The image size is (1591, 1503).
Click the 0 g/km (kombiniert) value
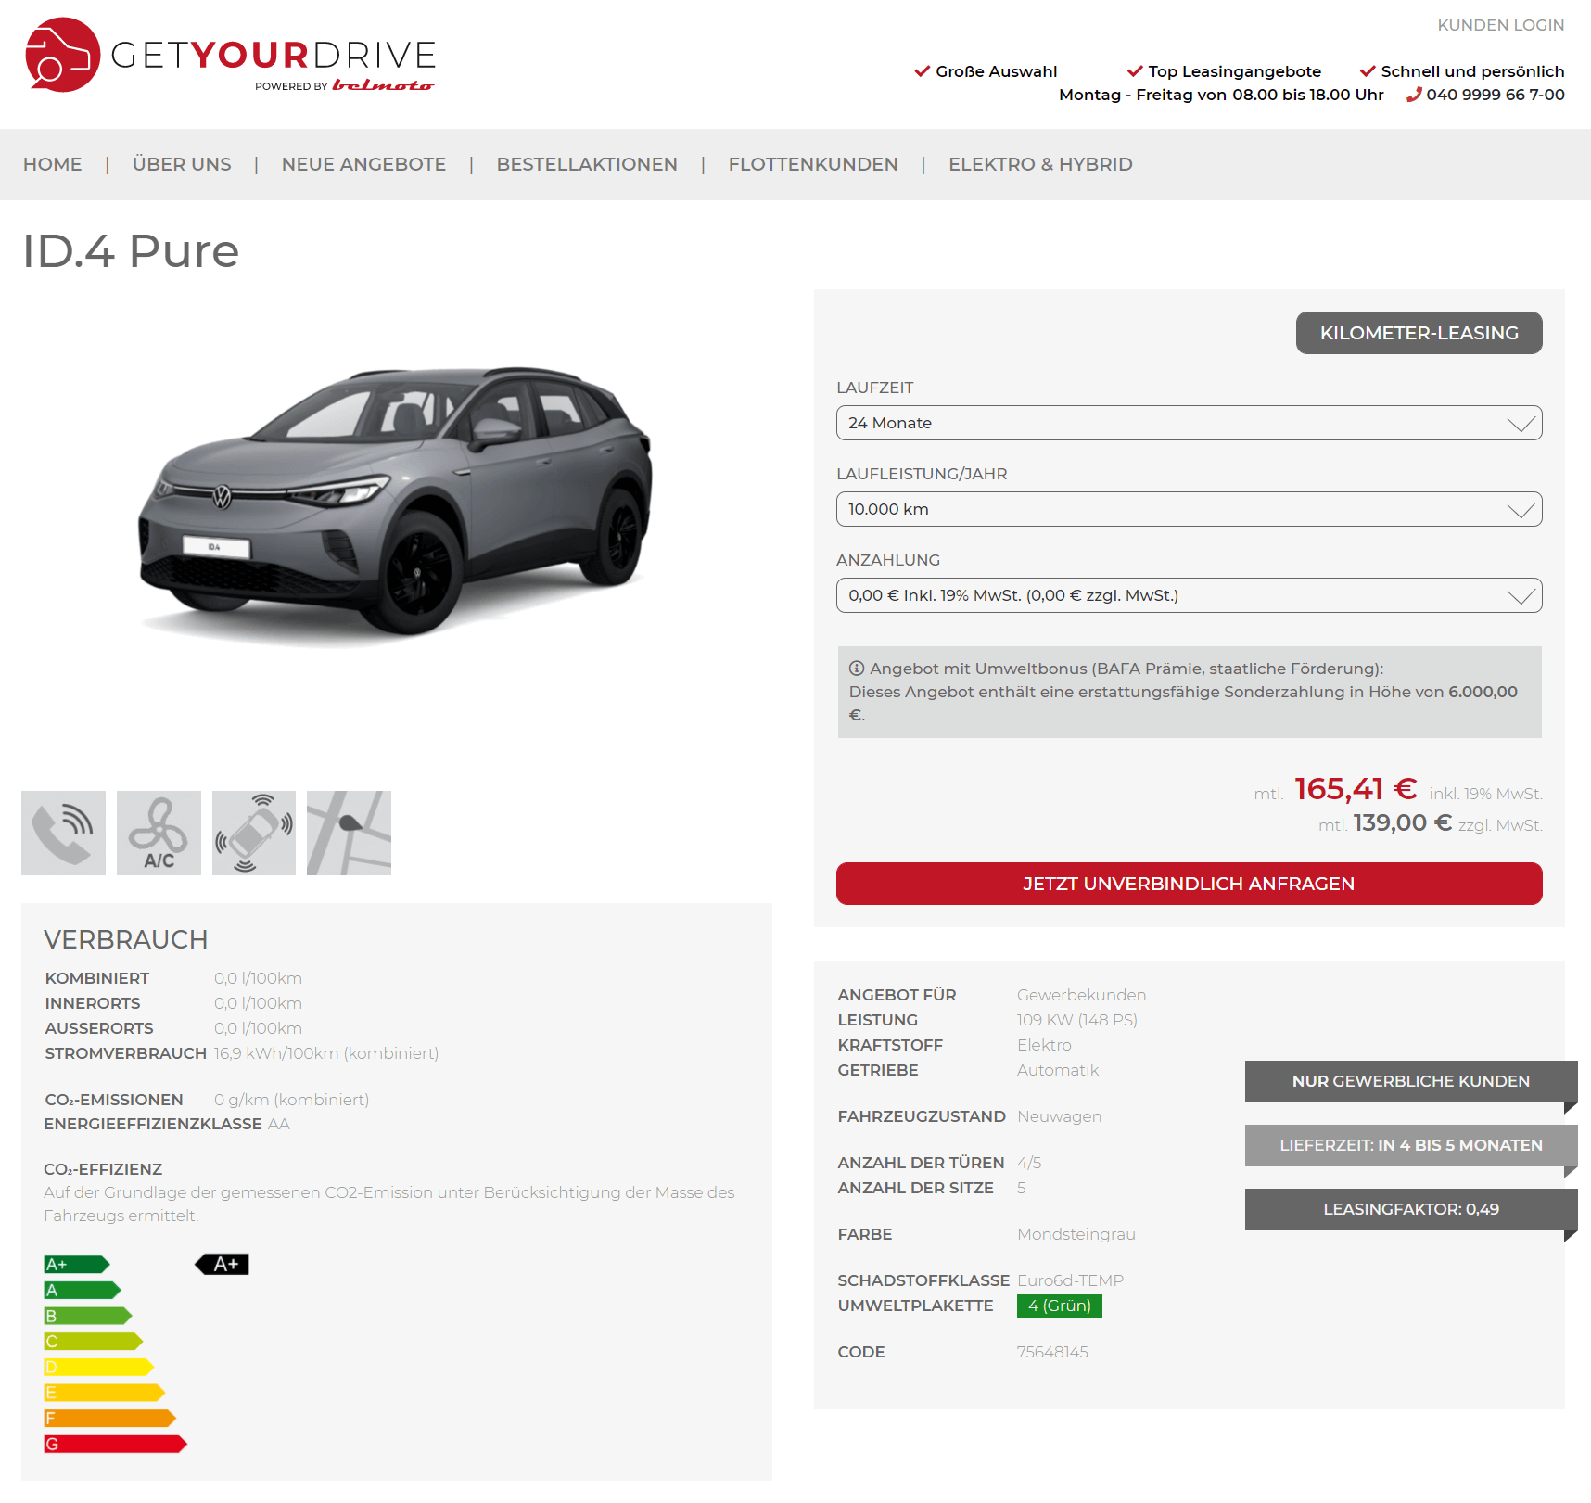[x=291, y=1100]
